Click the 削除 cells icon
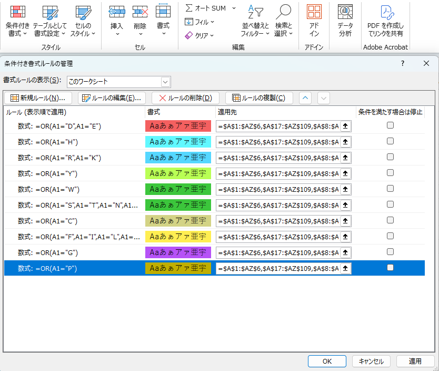 (140, 12)
